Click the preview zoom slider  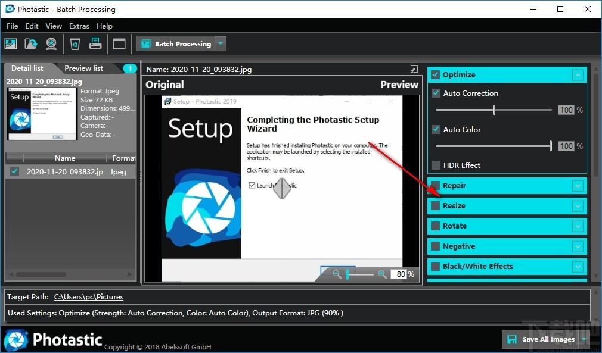coord(359,274)
